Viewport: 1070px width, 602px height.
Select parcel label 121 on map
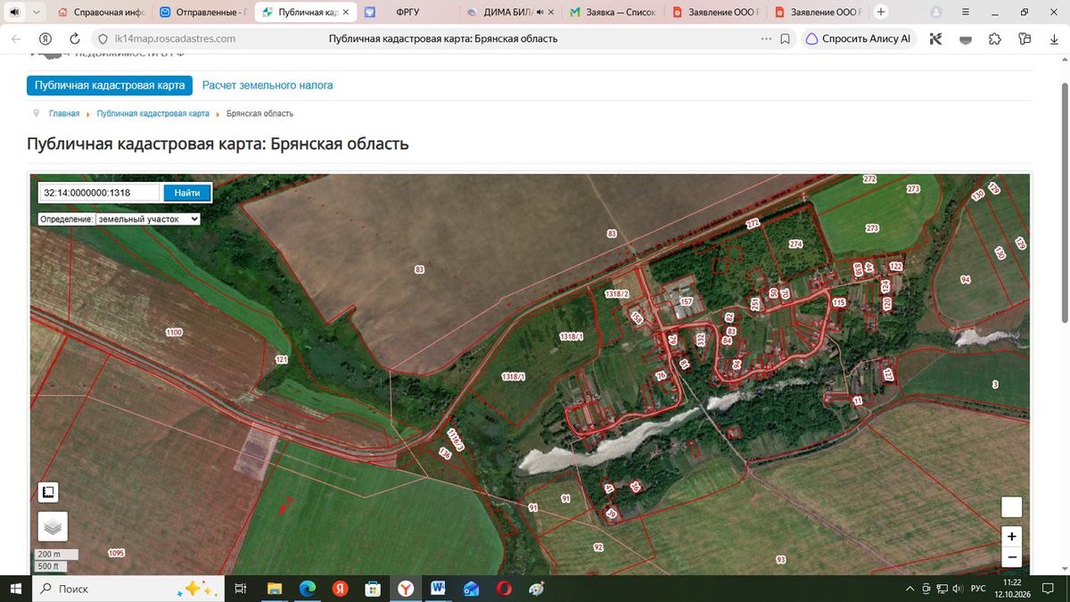click(x=282, y=359)
